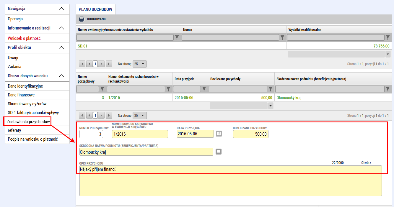Viewport: 394px width, 207px height.
Task: Collapse the Informowanie o realizacji section
Action: tap(61, 28)
